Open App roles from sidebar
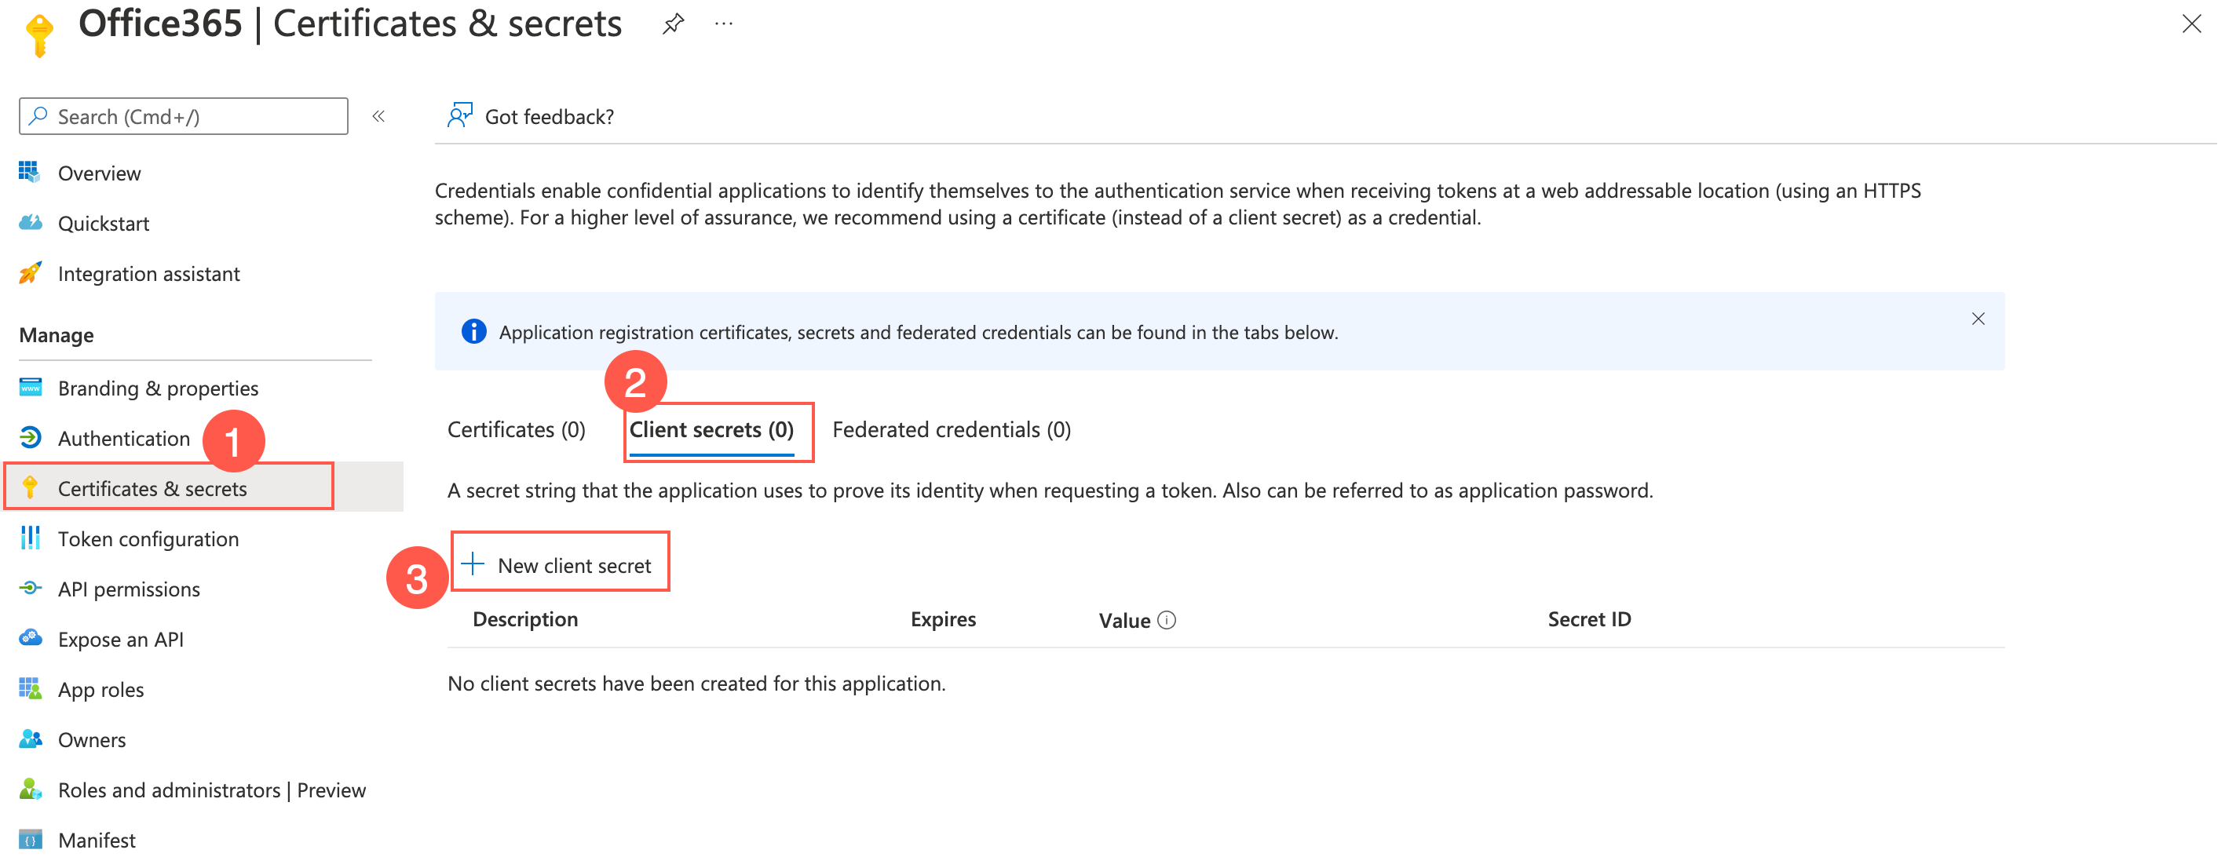This screenshot has width=2236, height=868. (100, 690)
